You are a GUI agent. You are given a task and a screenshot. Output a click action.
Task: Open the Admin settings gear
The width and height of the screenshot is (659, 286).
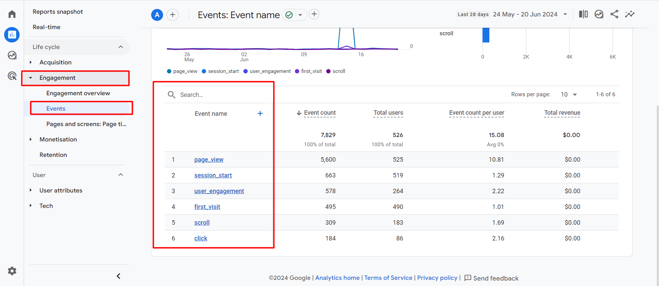[12, 271]
